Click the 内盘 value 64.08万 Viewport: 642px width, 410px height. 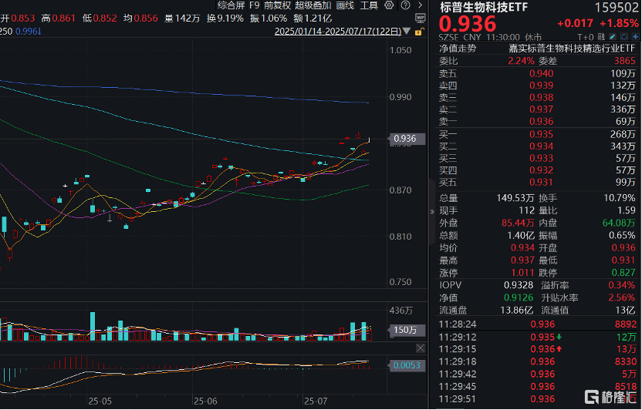[x=619, y=223]
